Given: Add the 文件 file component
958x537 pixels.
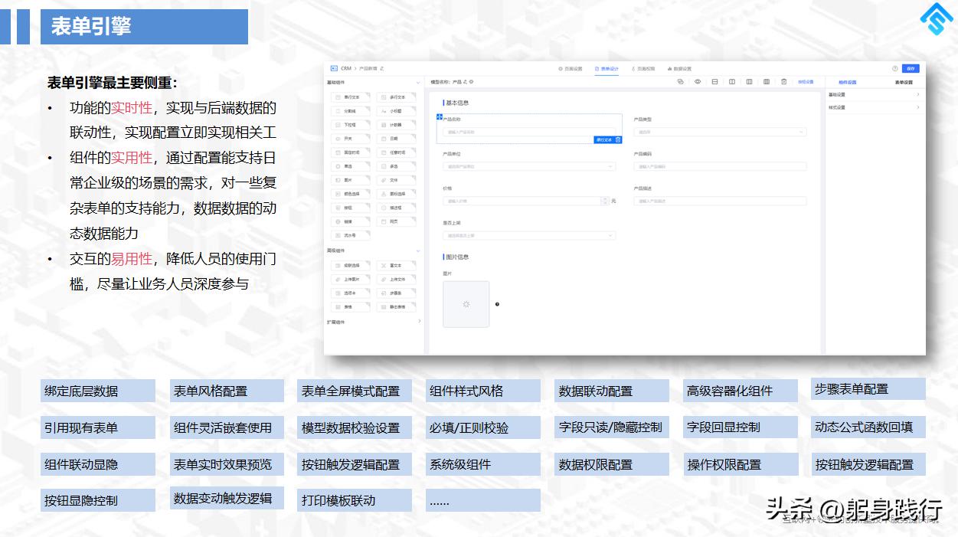Looking at the screenshot, I should pyautogui.click(x=397, y=180).
